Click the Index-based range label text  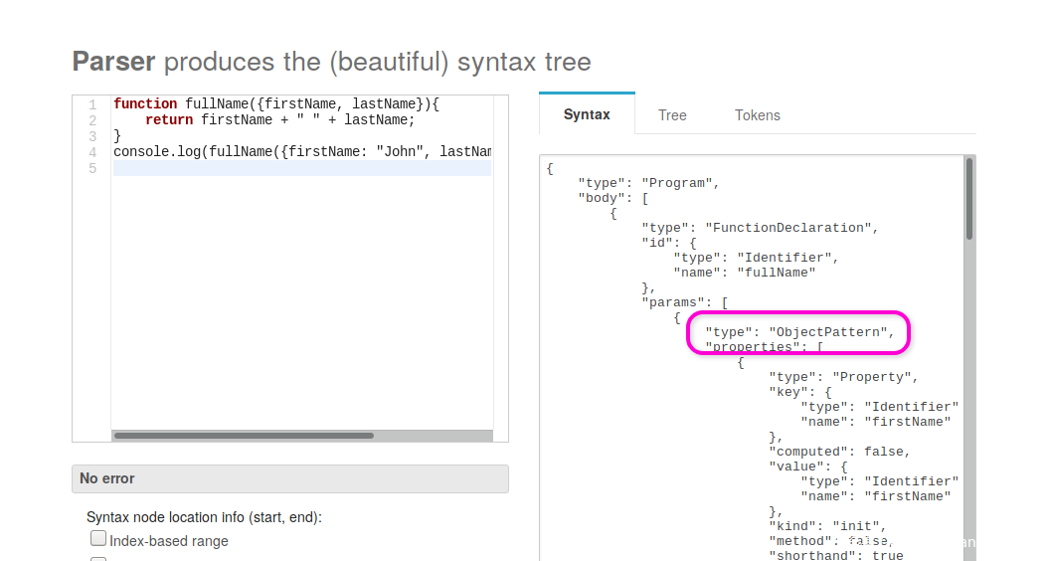coord(169,541)
